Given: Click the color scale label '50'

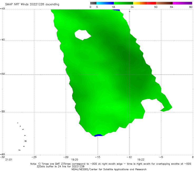Looking at the screenshot, I should point(156,7).
